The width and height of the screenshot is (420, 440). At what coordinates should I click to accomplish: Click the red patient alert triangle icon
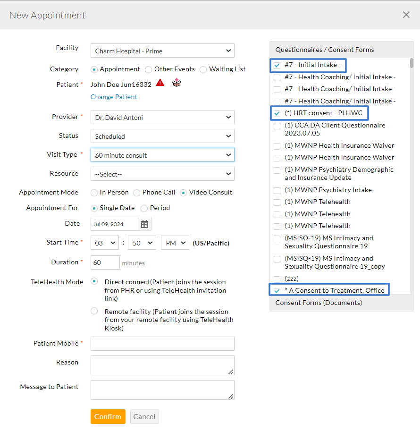point(160,83)
